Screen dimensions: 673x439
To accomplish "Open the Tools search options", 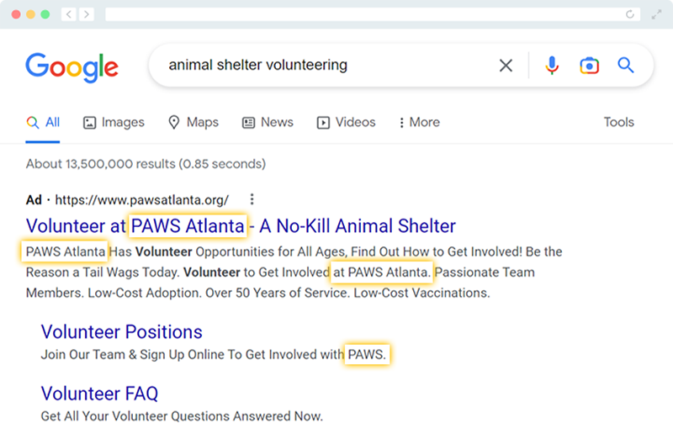I will (618, 122).
